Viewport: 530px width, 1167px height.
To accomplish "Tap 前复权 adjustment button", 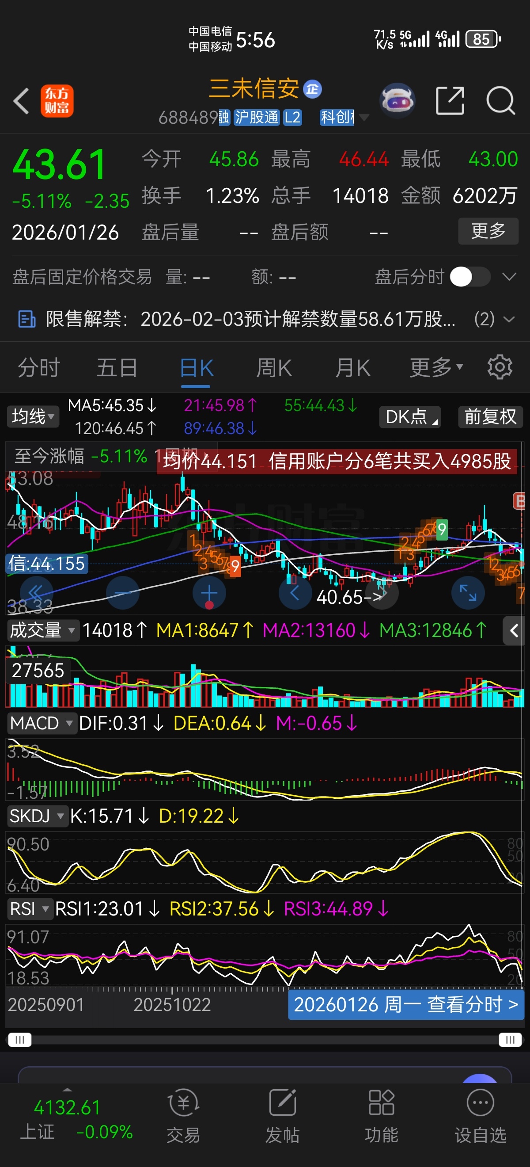I will click(491, 417).
